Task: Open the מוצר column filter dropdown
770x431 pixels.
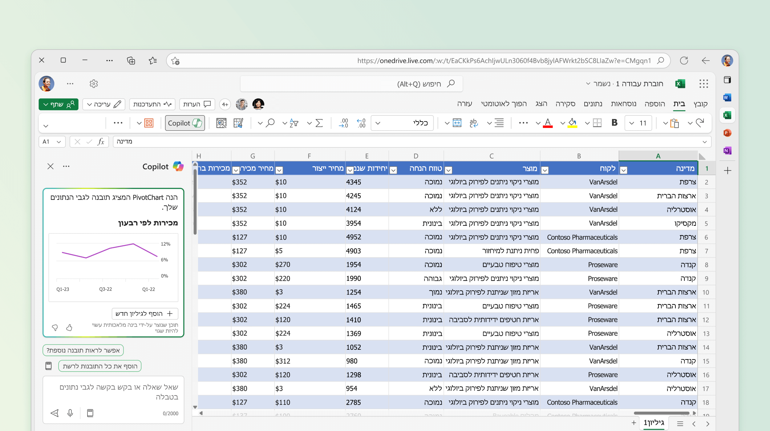Action: click(x=448, y=170)
